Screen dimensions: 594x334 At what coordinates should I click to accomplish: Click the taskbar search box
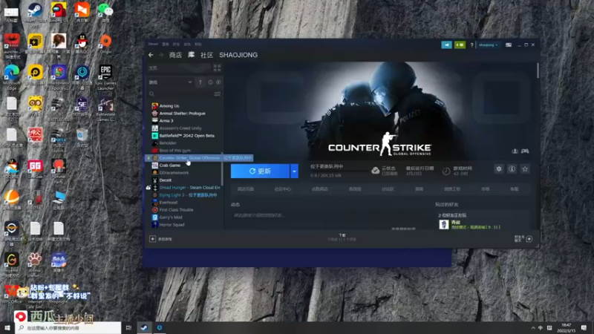point(68,327)
